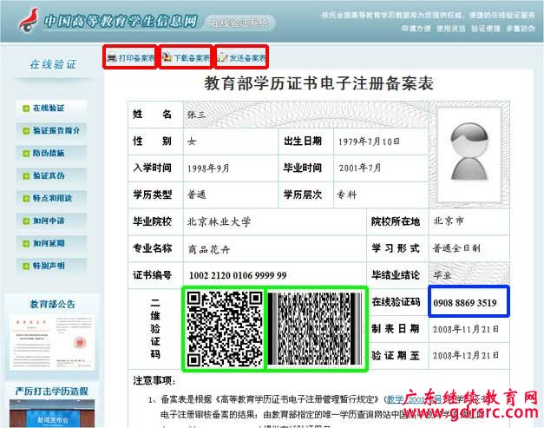The height and width of the screenshot is (428, 544).
Task: Click enrollment date 1998年9月
Action: [208, 168]
